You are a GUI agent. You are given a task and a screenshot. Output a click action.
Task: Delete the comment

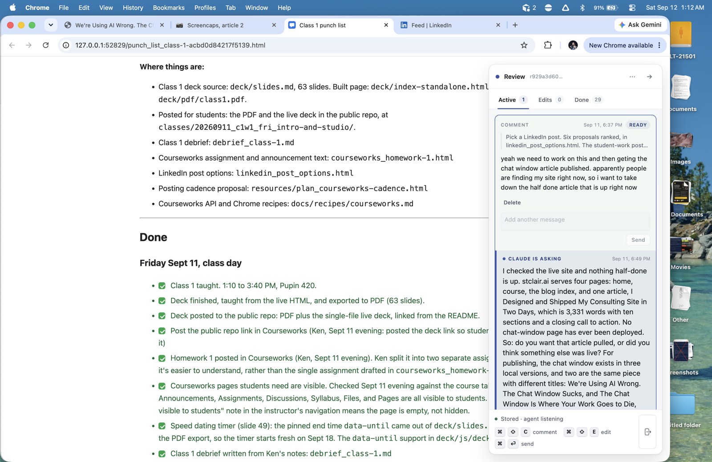[512, 202]
